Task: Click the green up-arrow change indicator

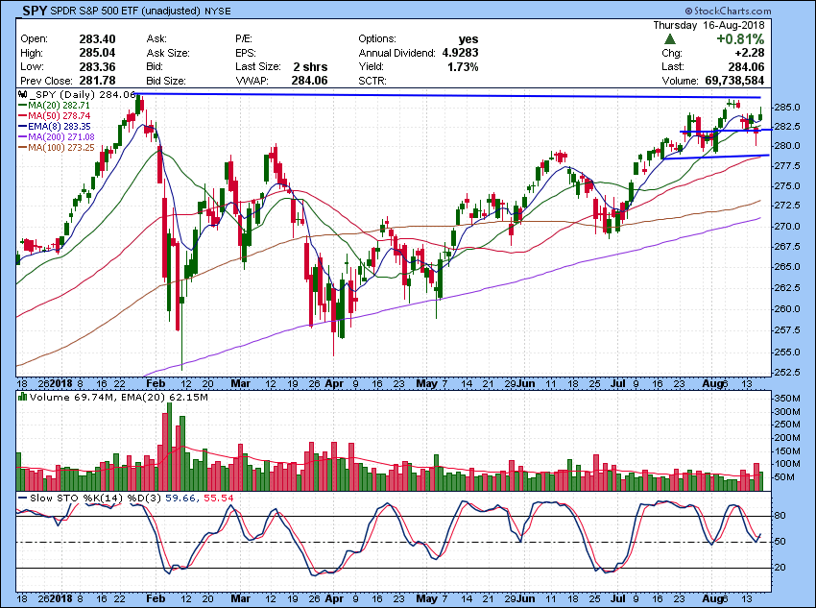Action: coord(670,39)
